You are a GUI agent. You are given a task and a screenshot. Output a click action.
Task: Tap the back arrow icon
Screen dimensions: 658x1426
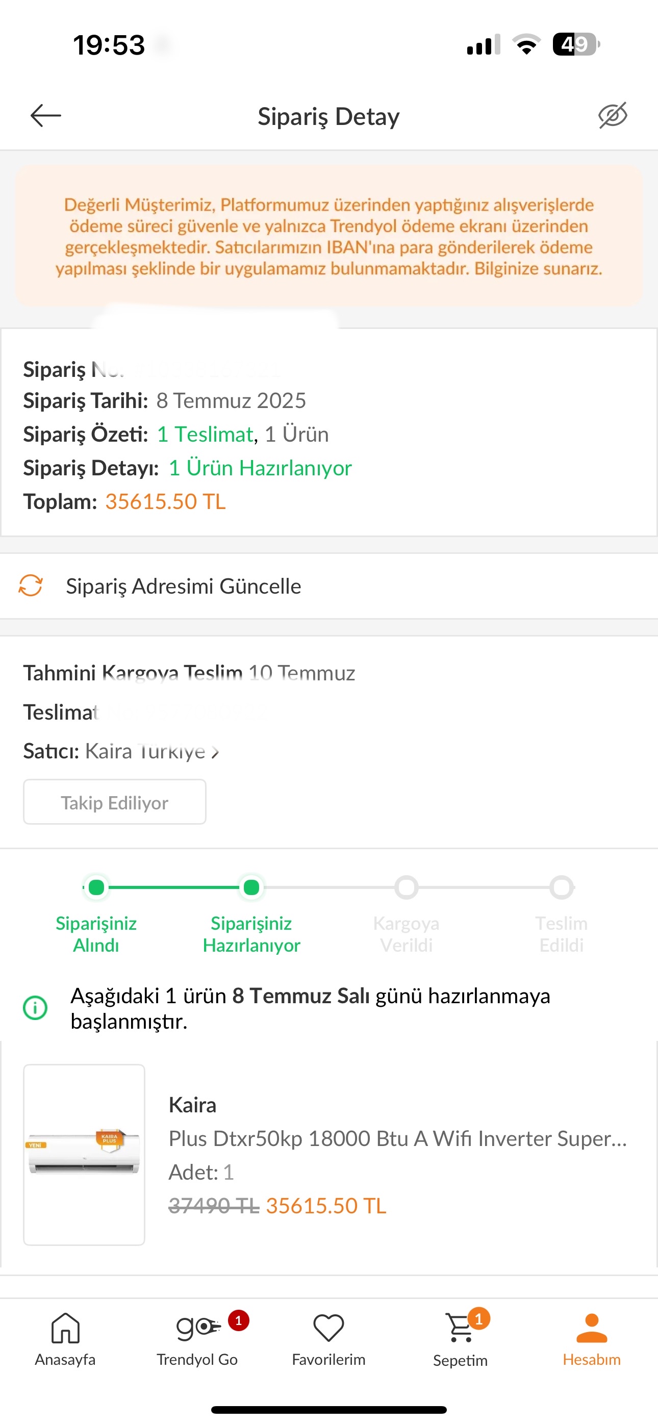point(45,115)
